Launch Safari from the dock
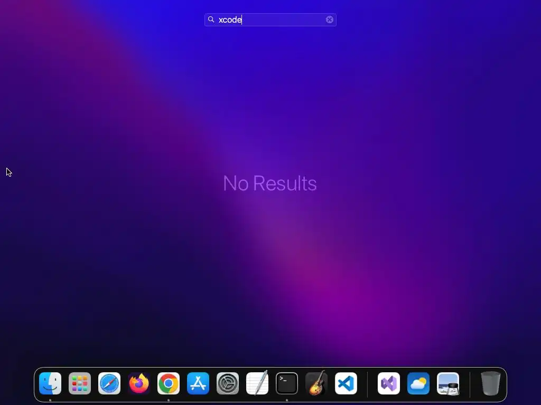 click(x=109, y=383)
